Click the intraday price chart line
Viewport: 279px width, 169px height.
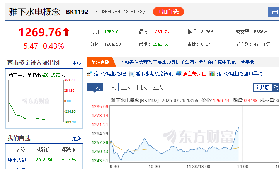174,144
